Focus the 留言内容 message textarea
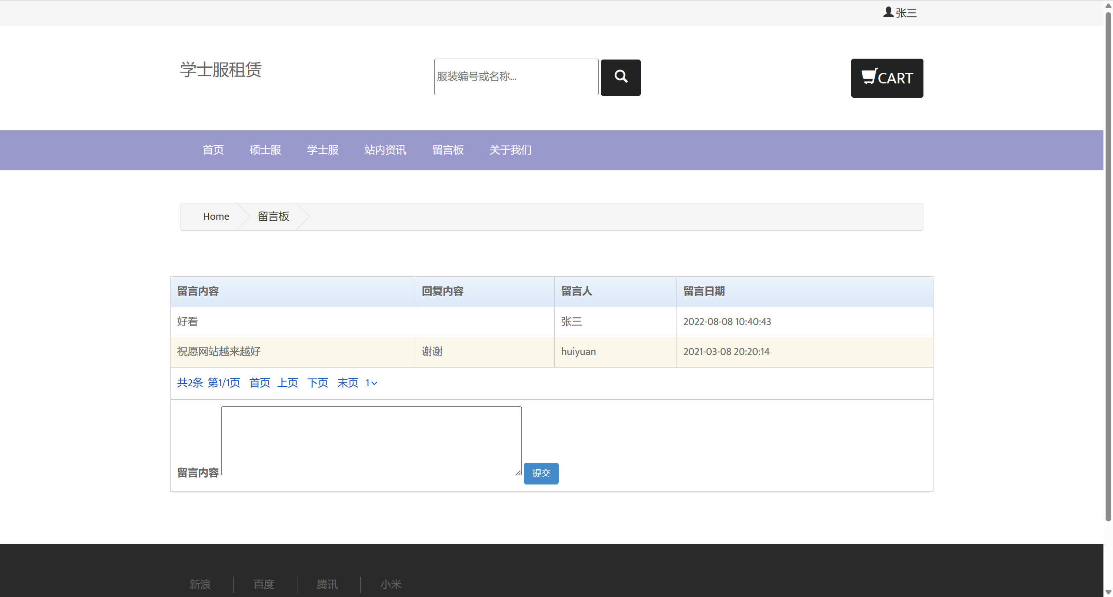 point(371,441)
